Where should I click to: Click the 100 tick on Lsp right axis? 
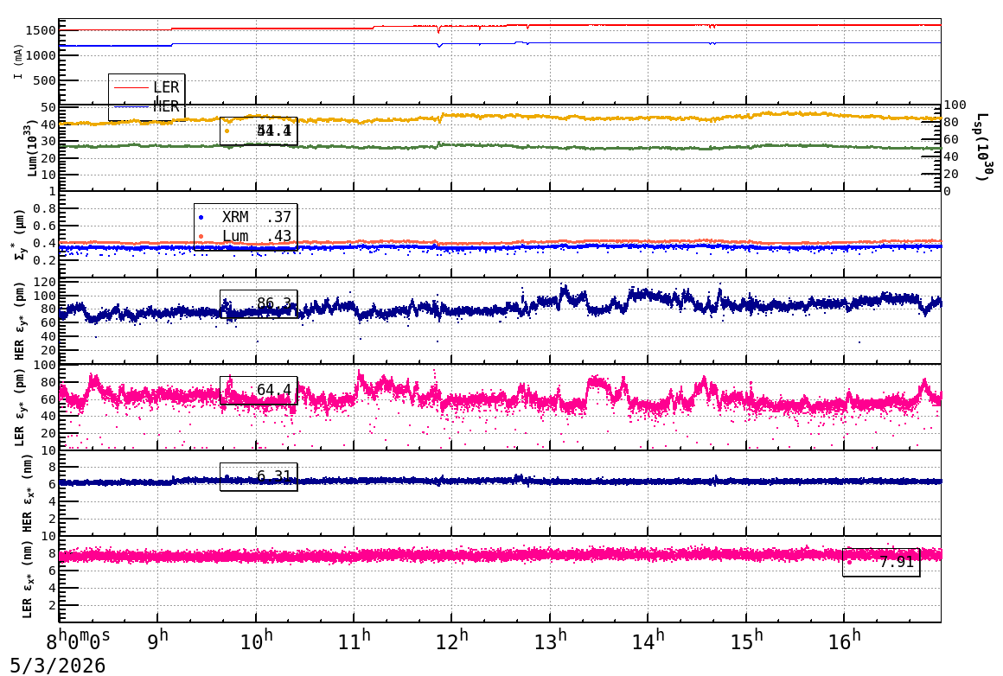pyautogui.click(x=955, y=105)
